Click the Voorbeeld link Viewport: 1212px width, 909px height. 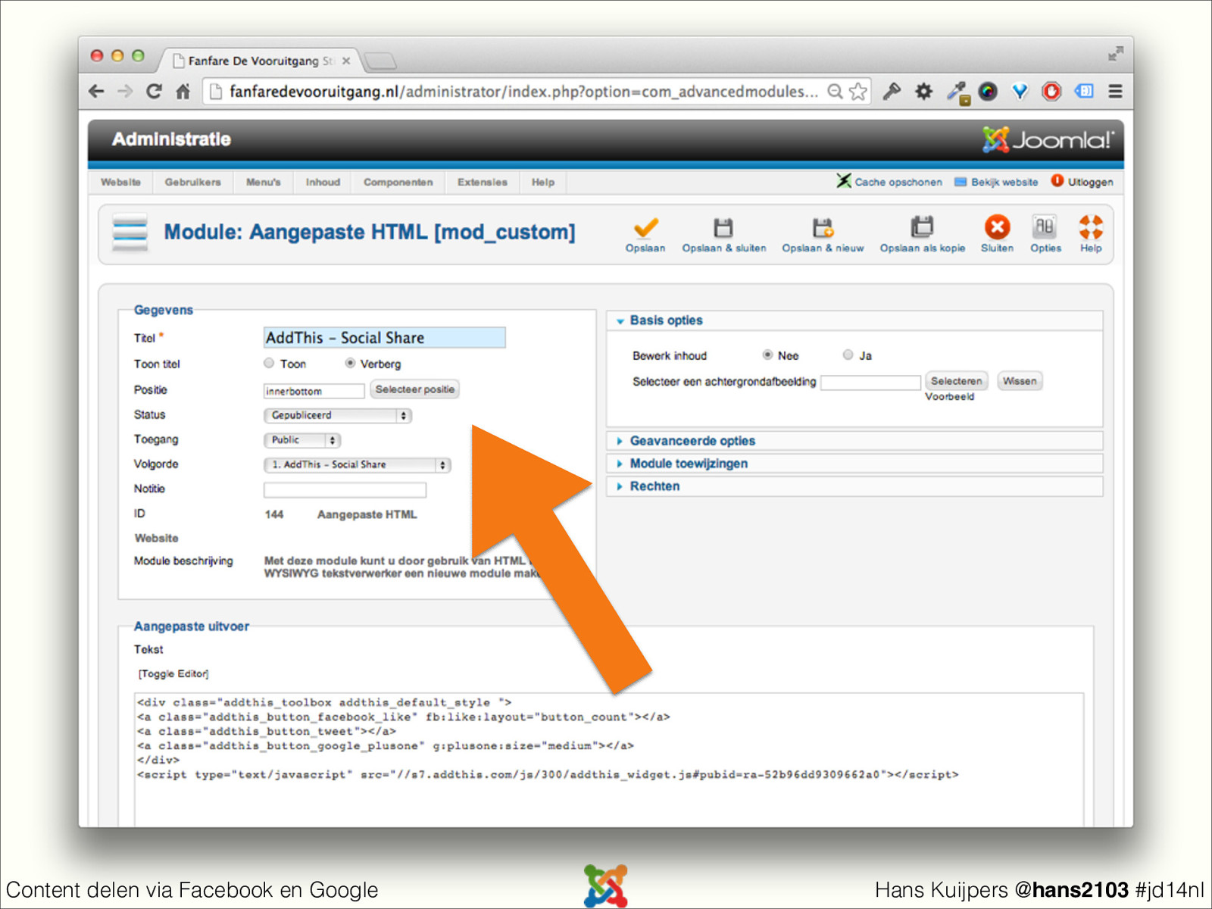tap(949, 396)
